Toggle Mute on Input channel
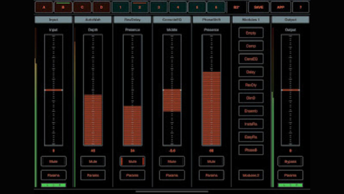Screen dimensions: 344x194 [53, 162]
